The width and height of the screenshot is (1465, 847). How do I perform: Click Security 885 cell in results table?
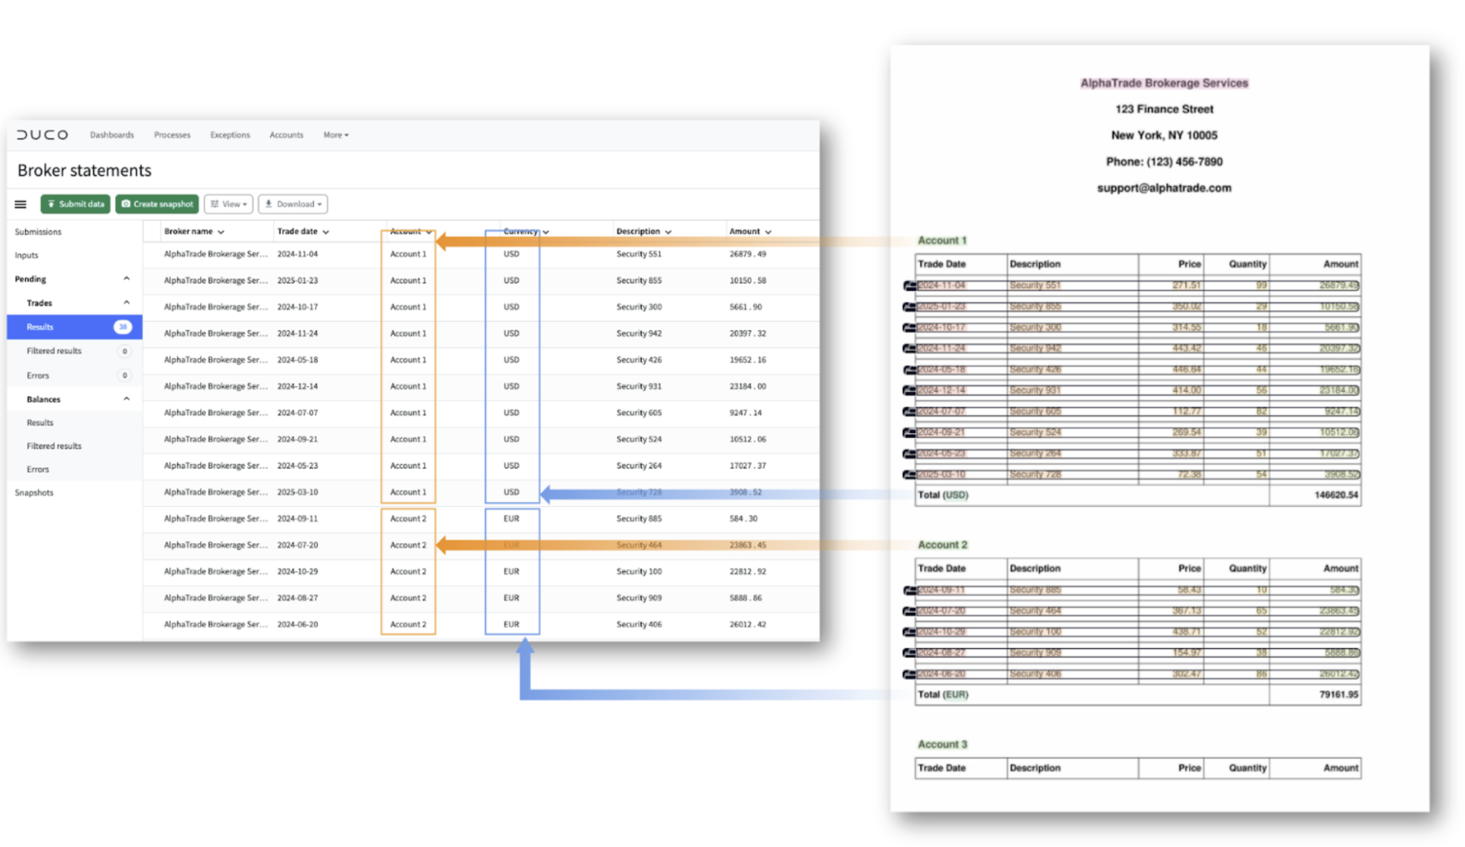coord(639,519)
